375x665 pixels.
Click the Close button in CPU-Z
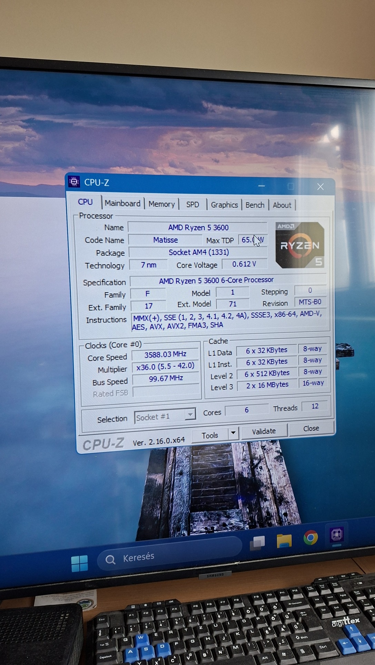coord(311,428)
